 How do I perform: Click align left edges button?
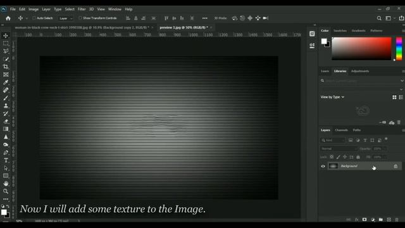tap(128, 18)
